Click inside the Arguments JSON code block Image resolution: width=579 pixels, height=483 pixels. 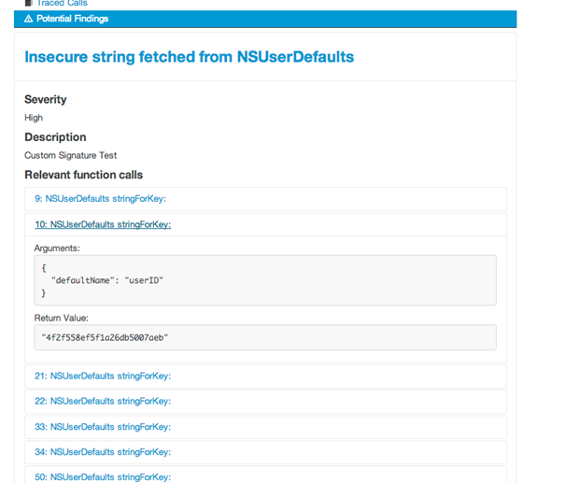pyautogui.click(x=264, y=280)
